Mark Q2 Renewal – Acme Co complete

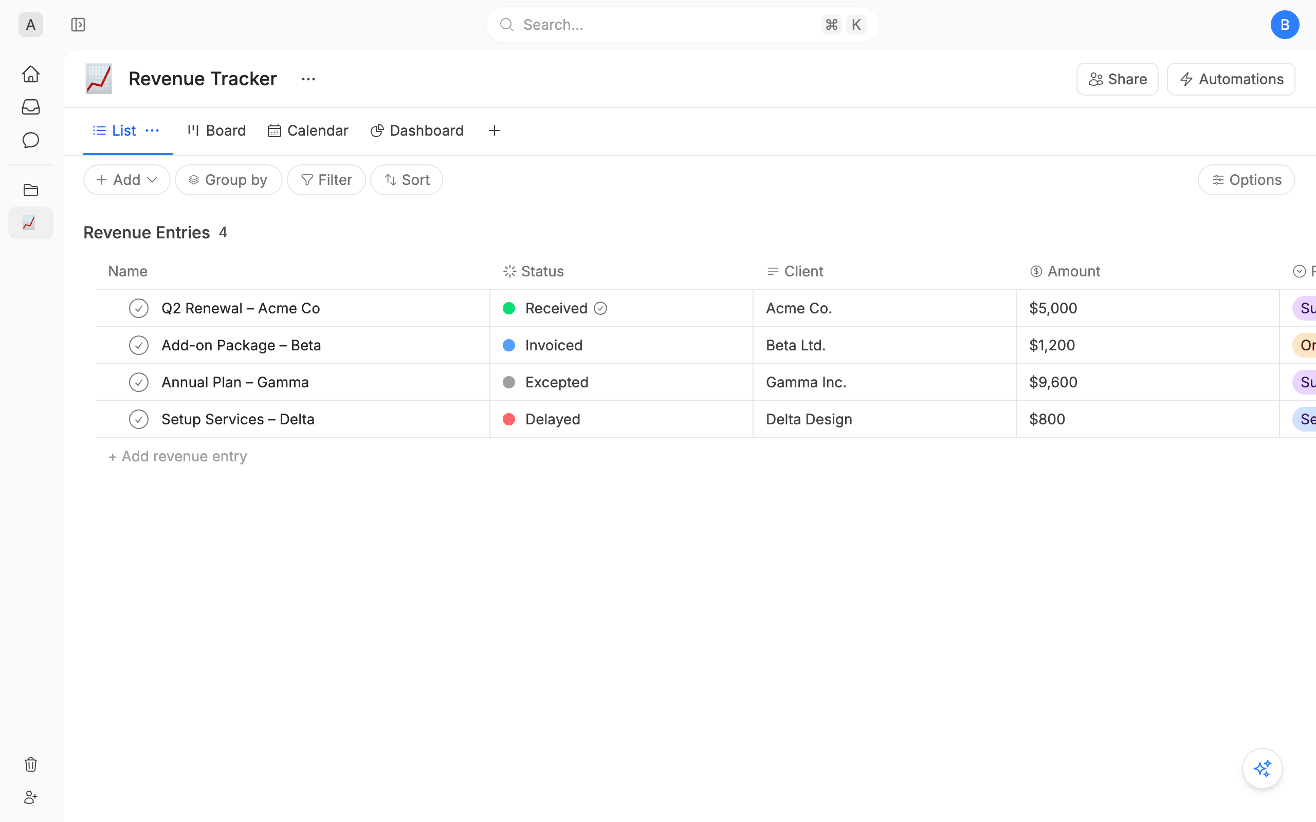coord(139,308)
